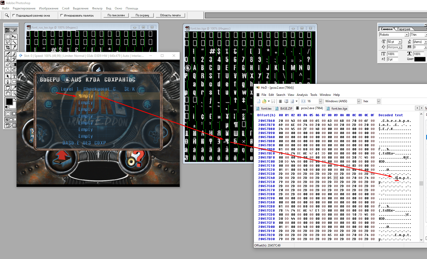Select the Rectangular Marquee tool
427x259 pixels.
click(x=8, y=37)
